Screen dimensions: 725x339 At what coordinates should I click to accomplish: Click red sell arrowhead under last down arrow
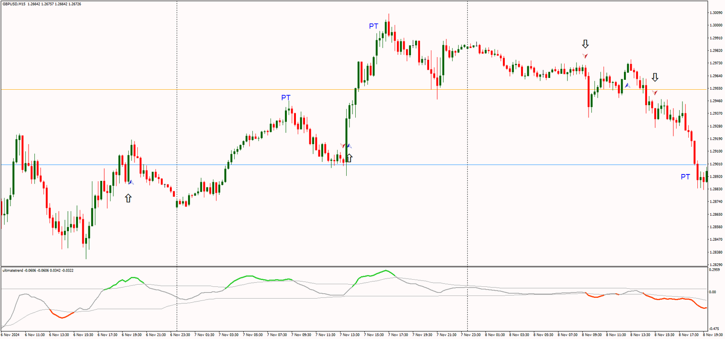(655, 92)
